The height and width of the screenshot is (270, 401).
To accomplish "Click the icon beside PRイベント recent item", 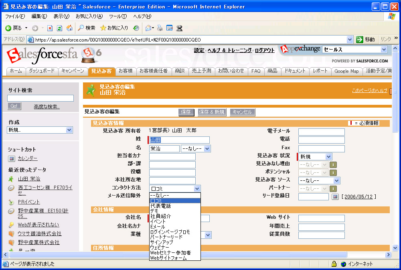I will pos(11,202).
